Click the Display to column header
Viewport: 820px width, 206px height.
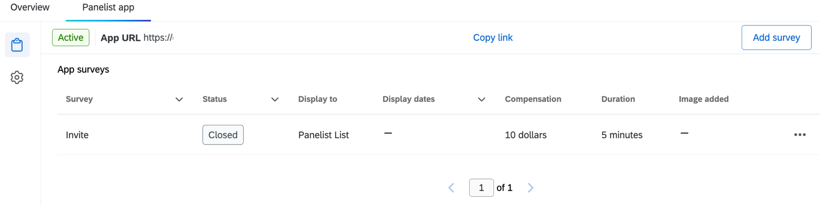317,99
